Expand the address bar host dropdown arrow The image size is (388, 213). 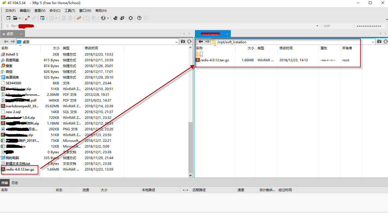pos(317,26)
